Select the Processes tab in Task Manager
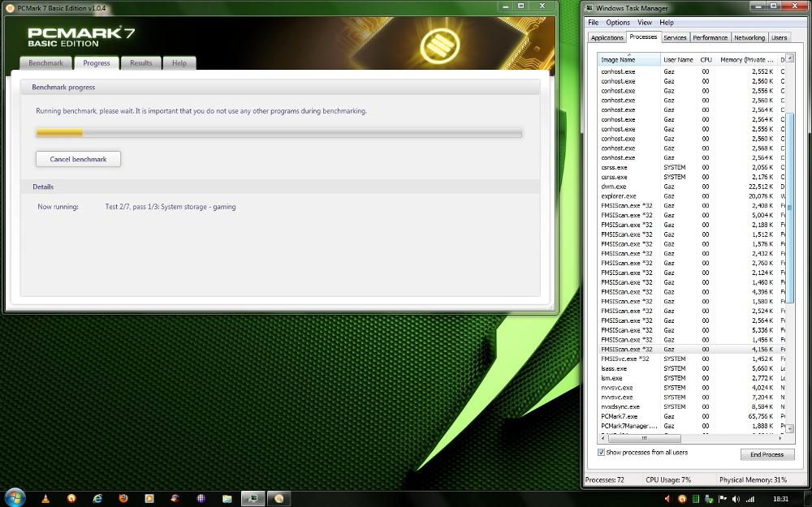Image resolution: width=812 pixels, height=507 pixels. (x=643, y=37)
